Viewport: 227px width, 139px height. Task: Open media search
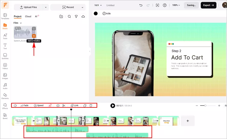69,17
